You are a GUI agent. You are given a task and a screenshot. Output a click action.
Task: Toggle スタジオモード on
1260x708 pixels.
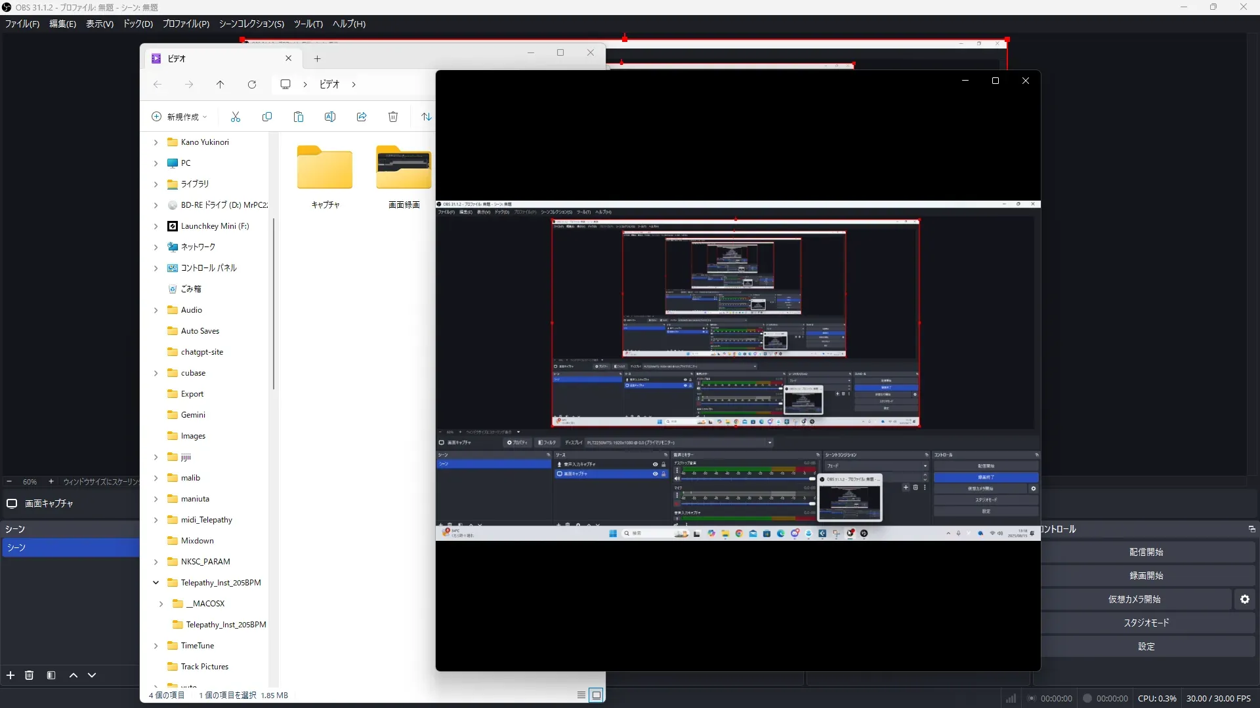point(1146,623)
